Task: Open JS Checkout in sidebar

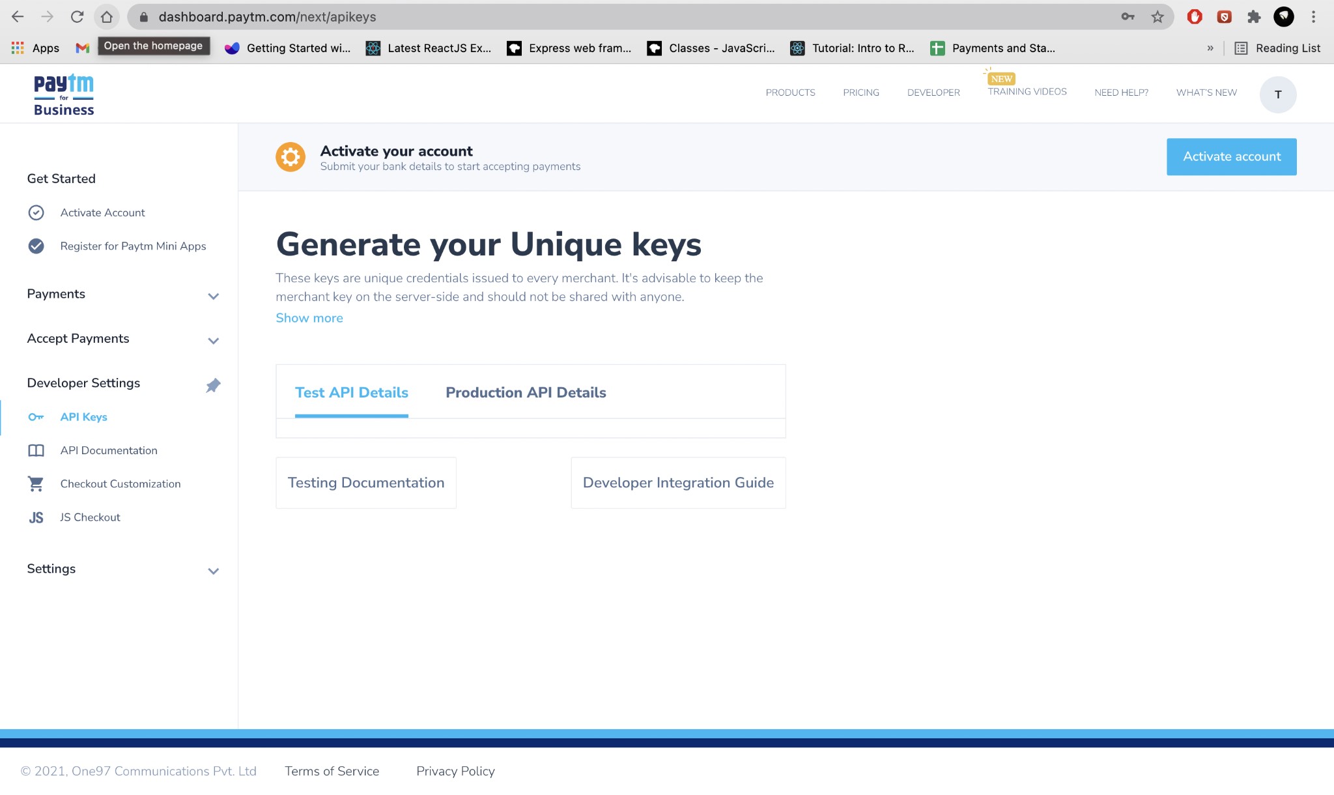Action: point(90,517)
